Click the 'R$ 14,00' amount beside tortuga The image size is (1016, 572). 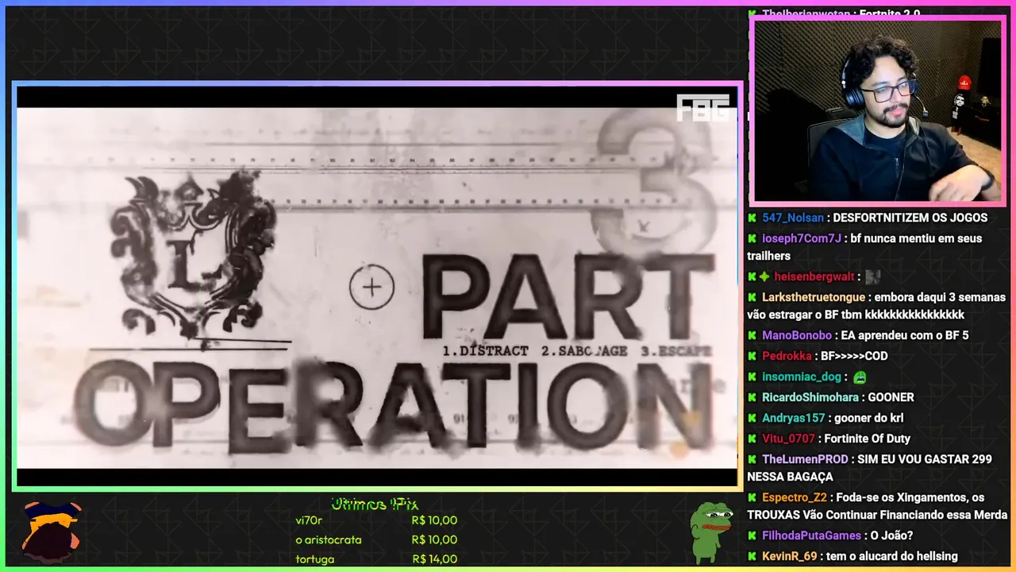434,559
